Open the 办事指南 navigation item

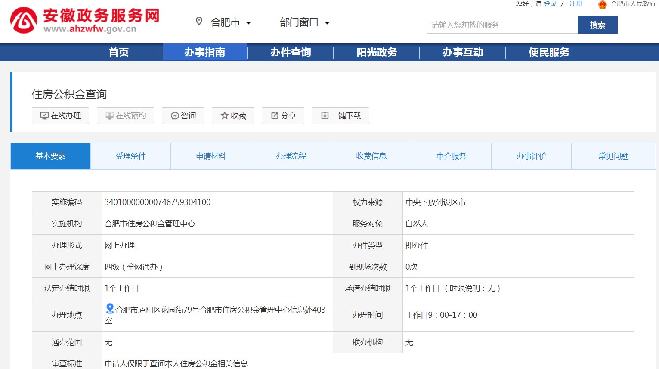205,53
